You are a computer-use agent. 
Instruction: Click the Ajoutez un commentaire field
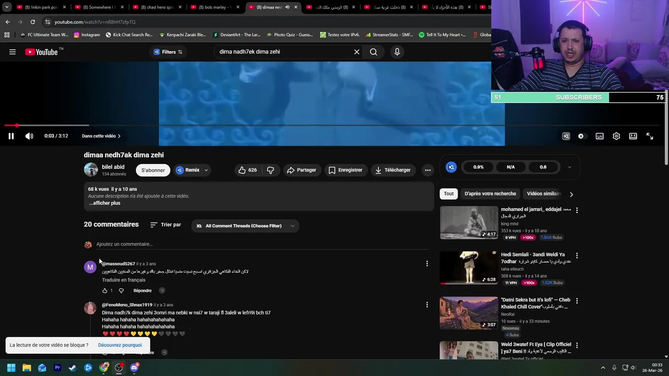pyautogui.click(x=262, y=244)
